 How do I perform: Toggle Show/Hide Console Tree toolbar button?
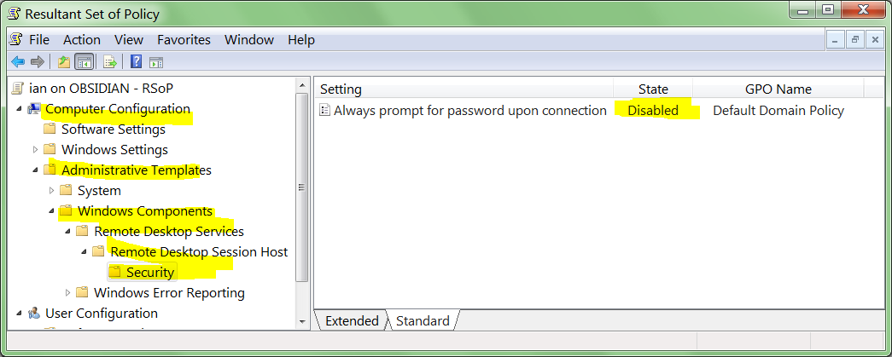pos(84,61)
